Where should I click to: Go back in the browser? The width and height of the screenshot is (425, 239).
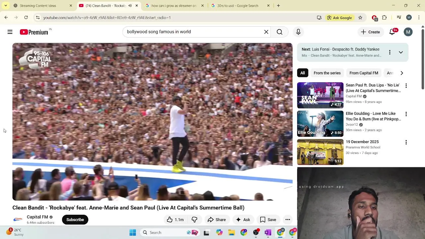(6, 17)
